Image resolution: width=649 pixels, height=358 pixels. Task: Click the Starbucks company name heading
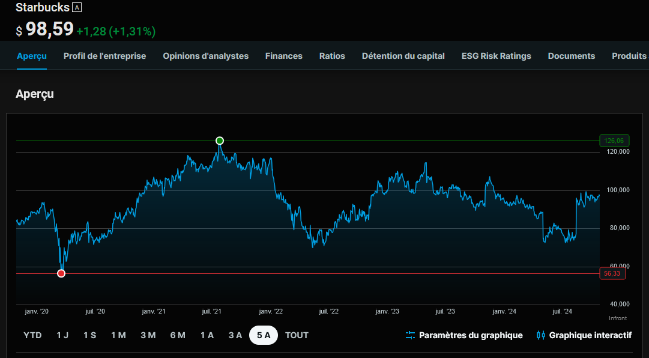[42, 7]
